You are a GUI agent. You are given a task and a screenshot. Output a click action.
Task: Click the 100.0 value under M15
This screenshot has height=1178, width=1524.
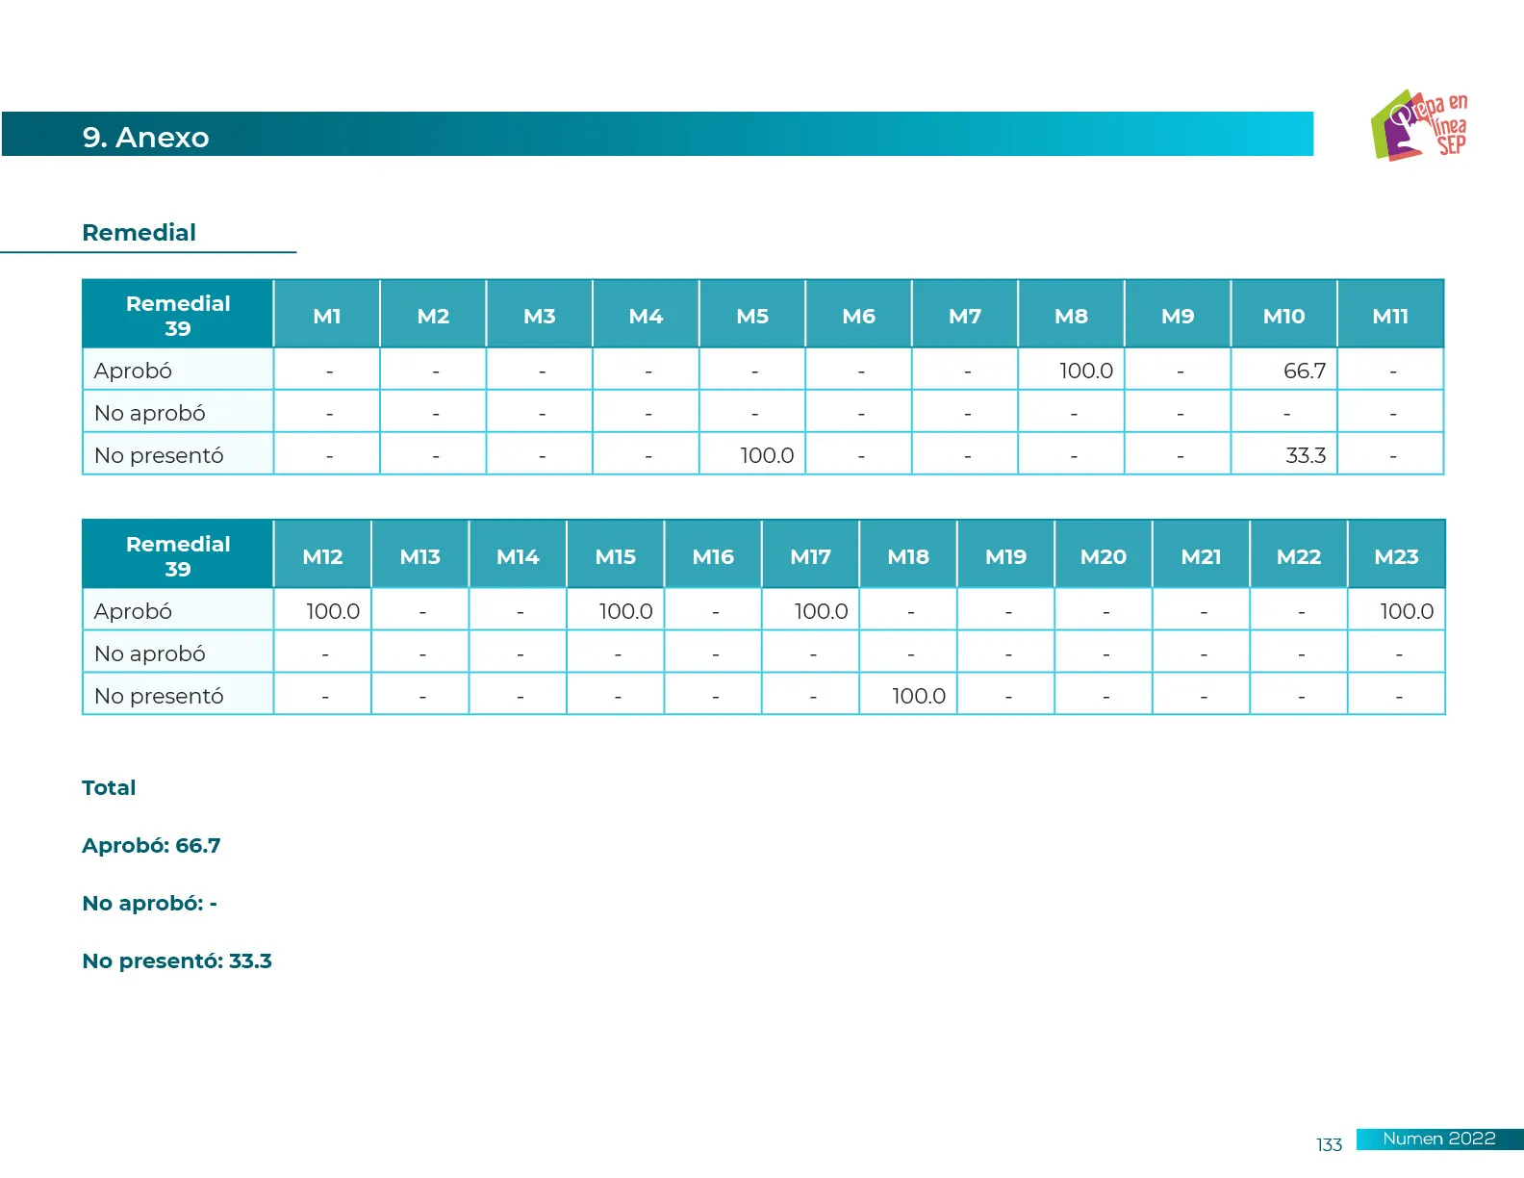(x=625, y=611)
